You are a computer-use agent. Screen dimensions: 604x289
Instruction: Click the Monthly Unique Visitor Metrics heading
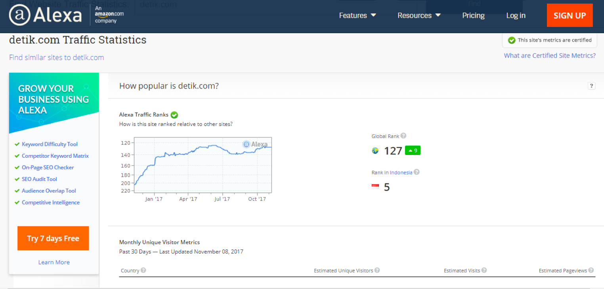pos(159,242)
